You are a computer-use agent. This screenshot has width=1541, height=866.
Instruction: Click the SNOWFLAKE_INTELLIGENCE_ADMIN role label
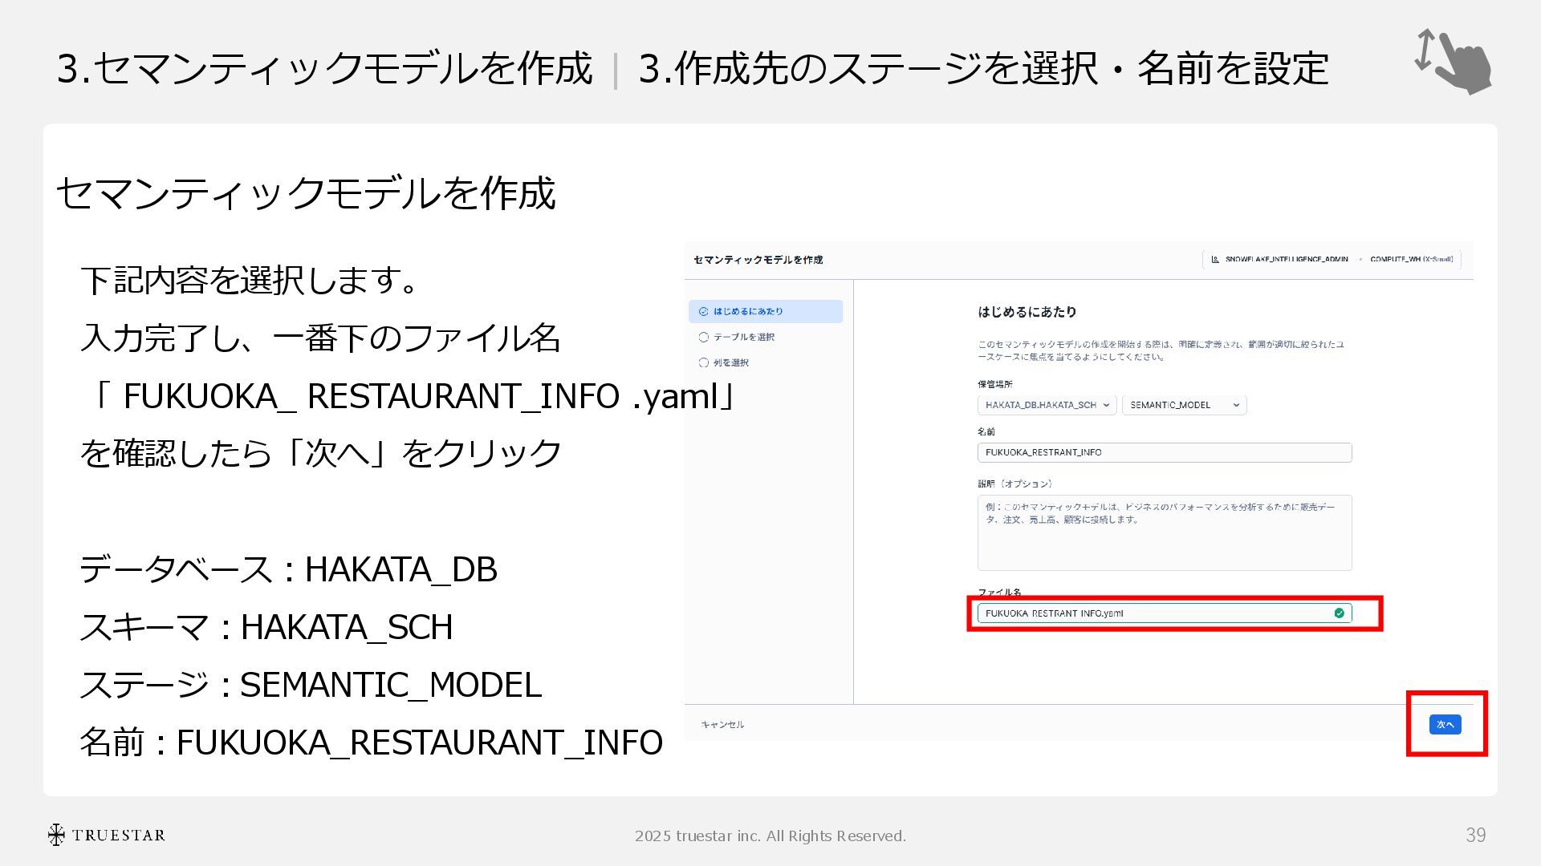1287,259
